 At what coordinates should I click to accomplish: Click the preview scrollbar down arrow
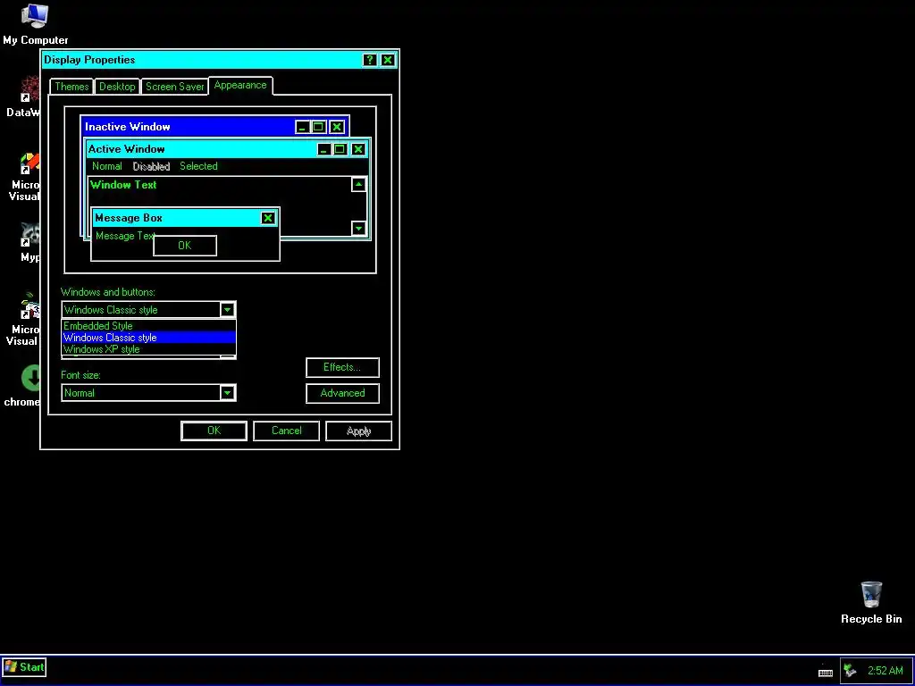(x=359, y=228)
